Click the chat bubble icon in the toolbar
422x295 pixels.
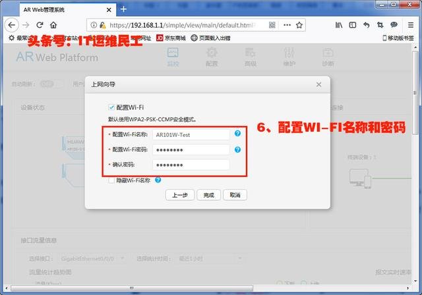click(x=394, y=25)
